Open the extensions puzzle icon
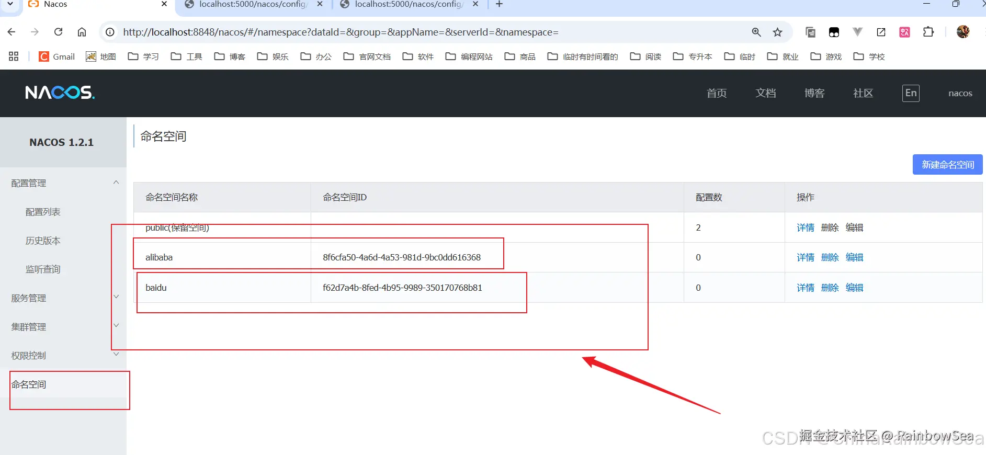This screenshot has height=455, width=986. (928, 32)
